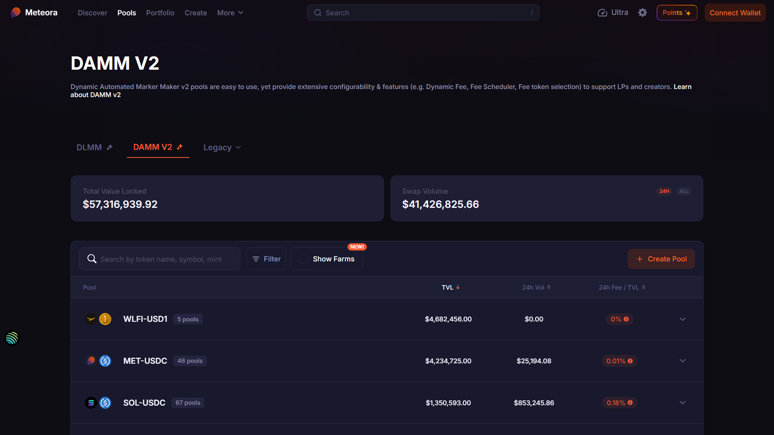This screenshot has width=774, height=435.
Task: Click the floating striped widget icon
Action: 12,338
